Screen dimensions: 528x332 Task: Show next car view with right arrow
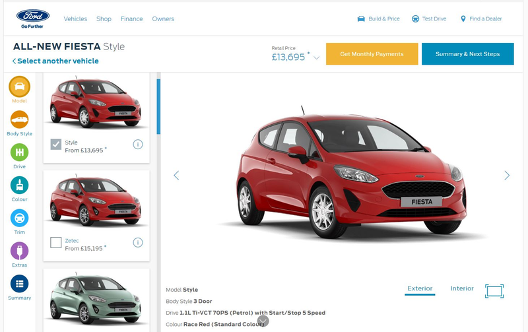click(x=507, y=176)
